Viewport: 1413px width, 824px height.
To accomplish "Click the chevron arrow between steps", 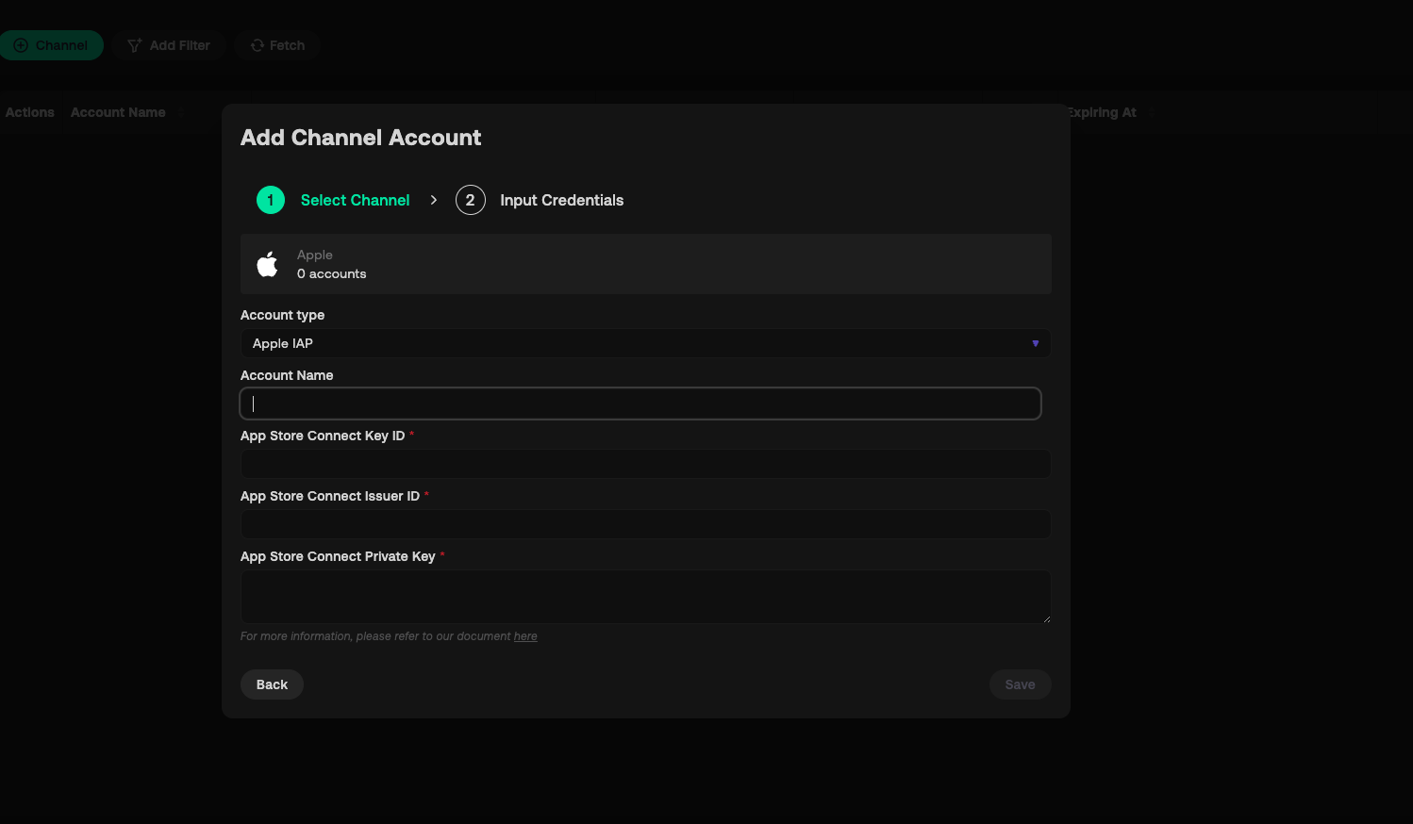I will click(x=434, y=200).
